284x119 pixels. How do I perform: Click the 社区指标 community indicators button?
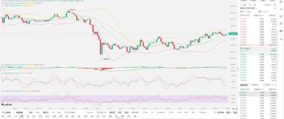click(219, 112)
